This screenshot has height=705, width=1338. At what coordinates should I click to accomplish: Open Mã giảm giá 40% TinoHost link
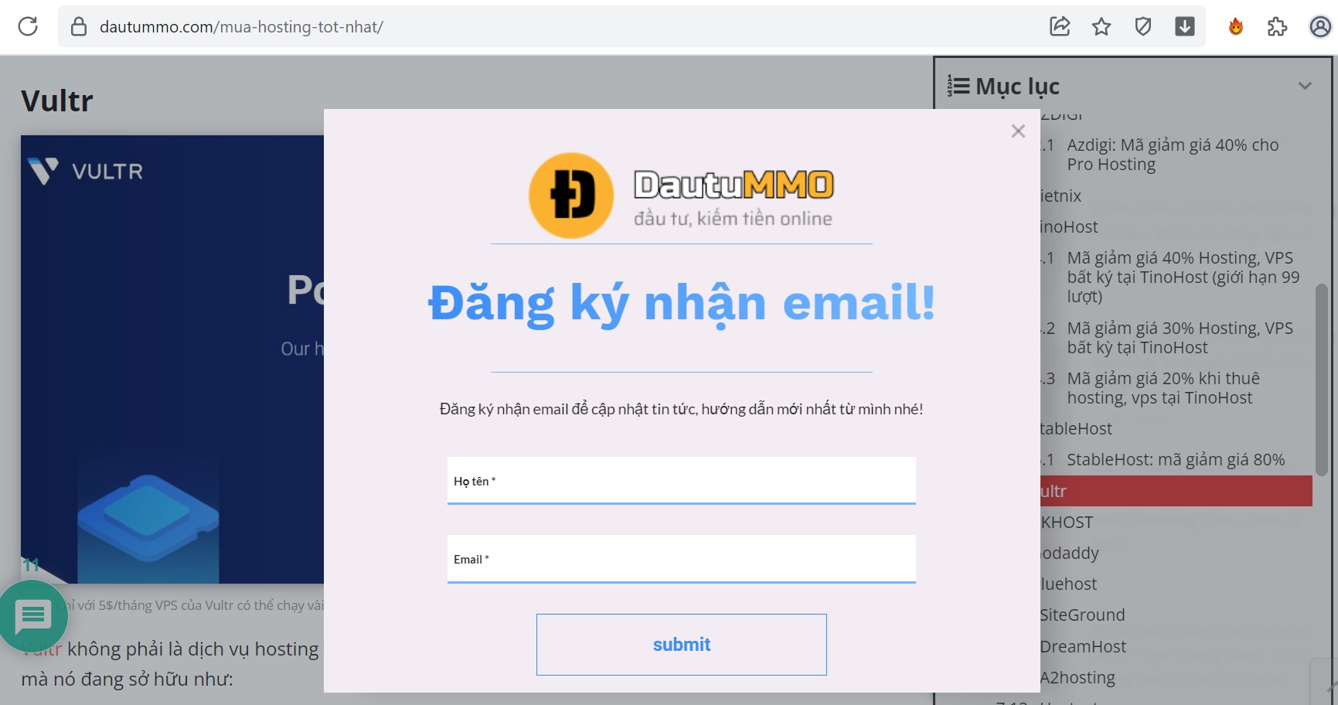click(1183, 277)
